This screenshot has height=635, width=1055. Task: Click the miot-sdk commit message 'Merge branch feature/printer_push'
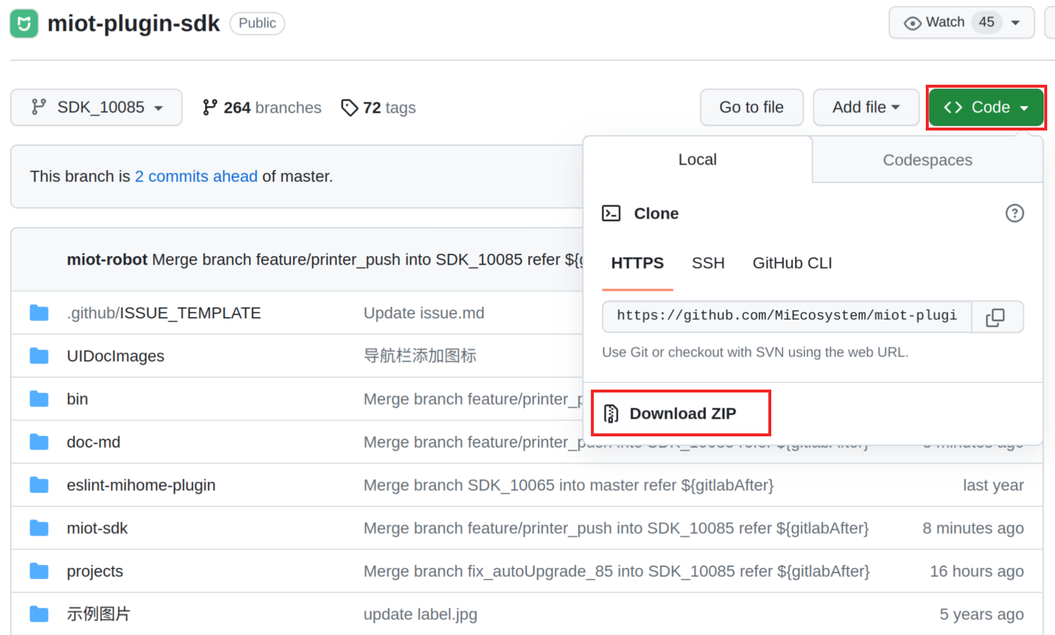click(x=616, y=528)
